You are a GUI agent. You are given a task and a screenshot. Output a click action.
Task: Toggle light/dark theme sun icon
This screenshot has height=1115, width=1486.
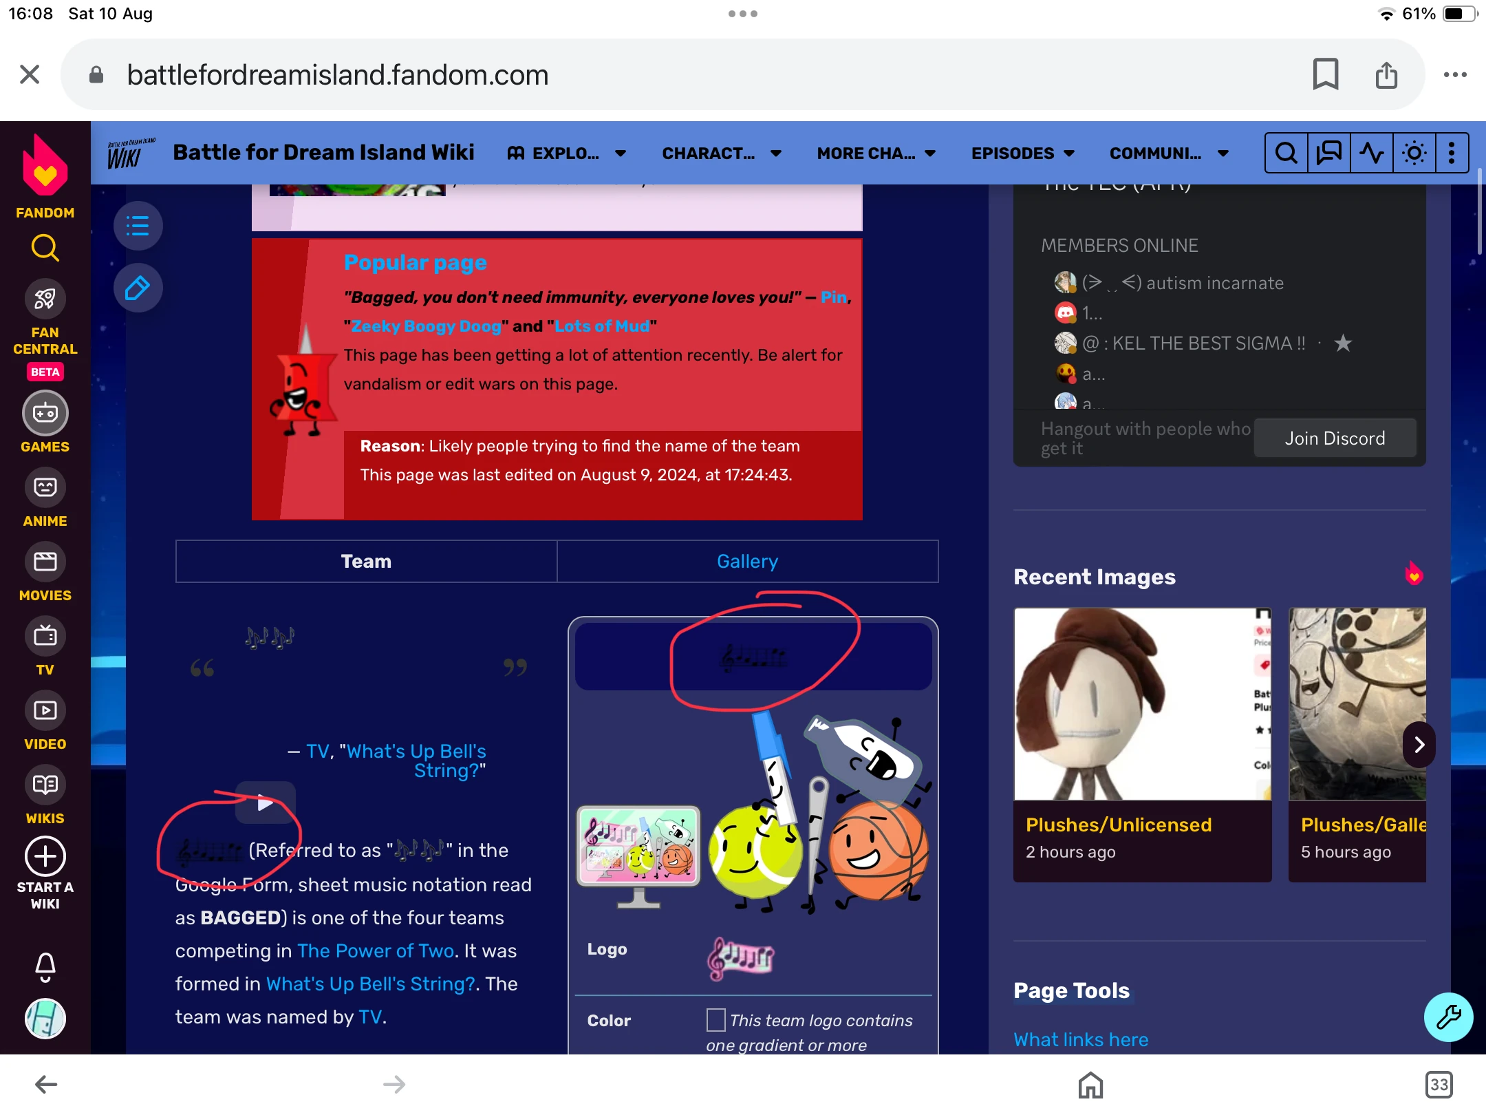(1414, 153)
